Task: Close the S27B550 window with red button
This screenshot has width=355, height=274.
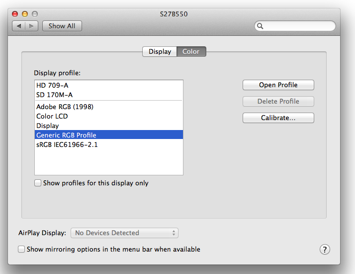Action: [x=14, y=14]
